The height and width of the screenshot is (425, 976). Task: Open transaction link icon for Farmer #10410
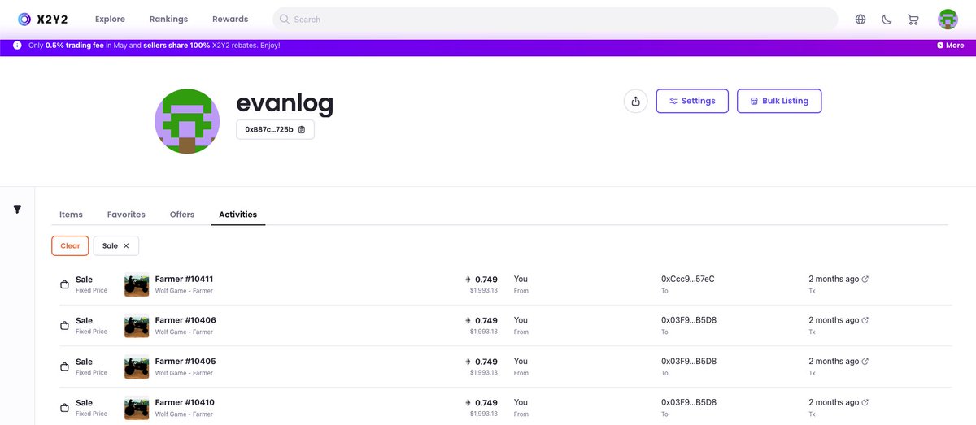865,402
